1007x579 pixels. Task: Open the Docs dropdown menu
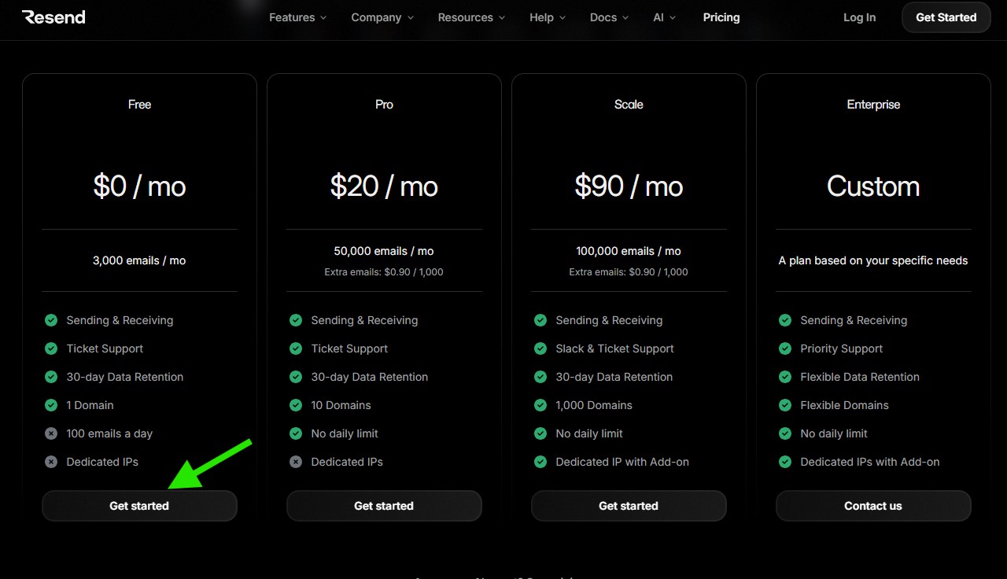610,17
